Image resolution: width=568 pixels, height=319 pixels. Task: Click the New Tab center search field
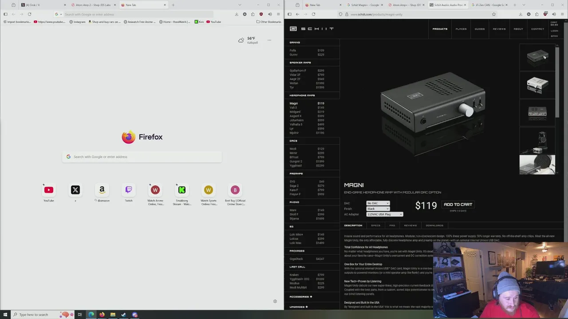[x=142, y=157]
